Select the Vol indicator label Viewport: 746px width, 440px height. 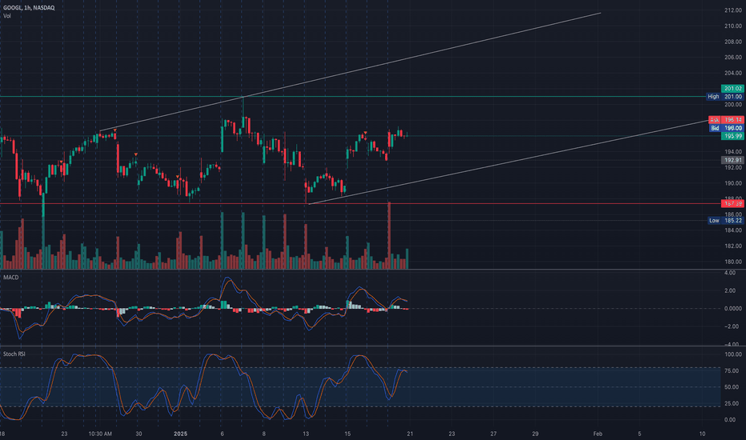coord(6,16)
